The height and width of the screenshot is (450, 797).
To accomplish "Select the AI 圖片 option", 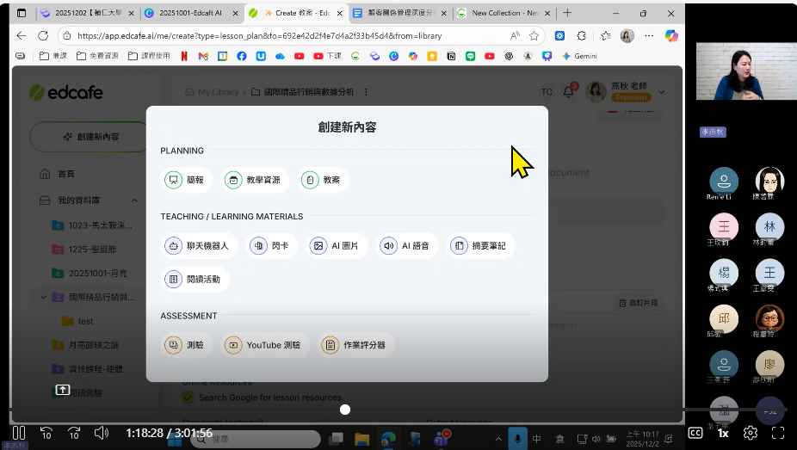I will pos(336,246).
